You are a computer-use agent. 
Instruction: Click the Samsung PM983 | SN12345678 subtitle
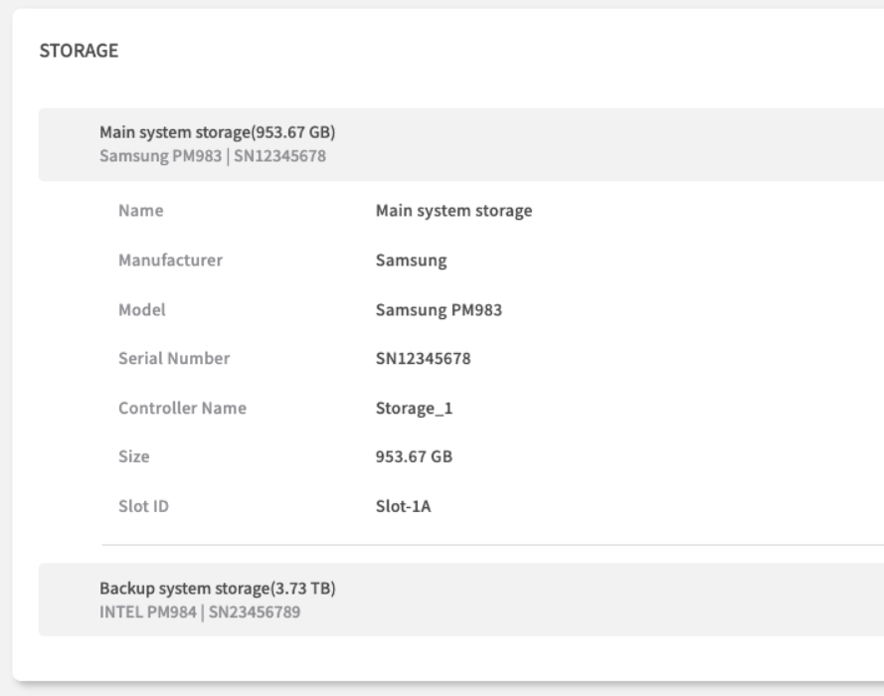pos(213,156)
